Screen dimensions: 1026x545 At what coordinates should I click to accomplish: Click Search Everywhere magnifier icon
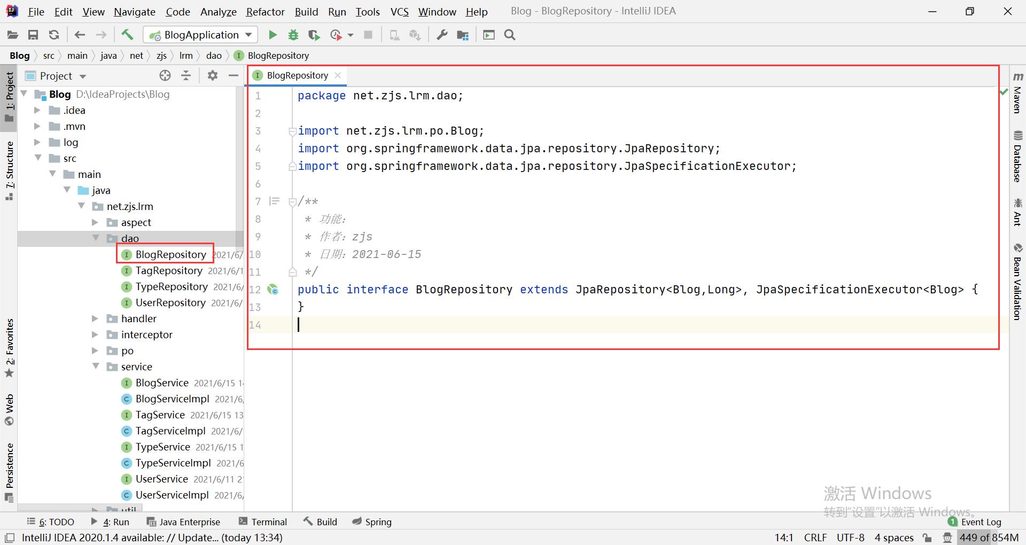[510, 35]
